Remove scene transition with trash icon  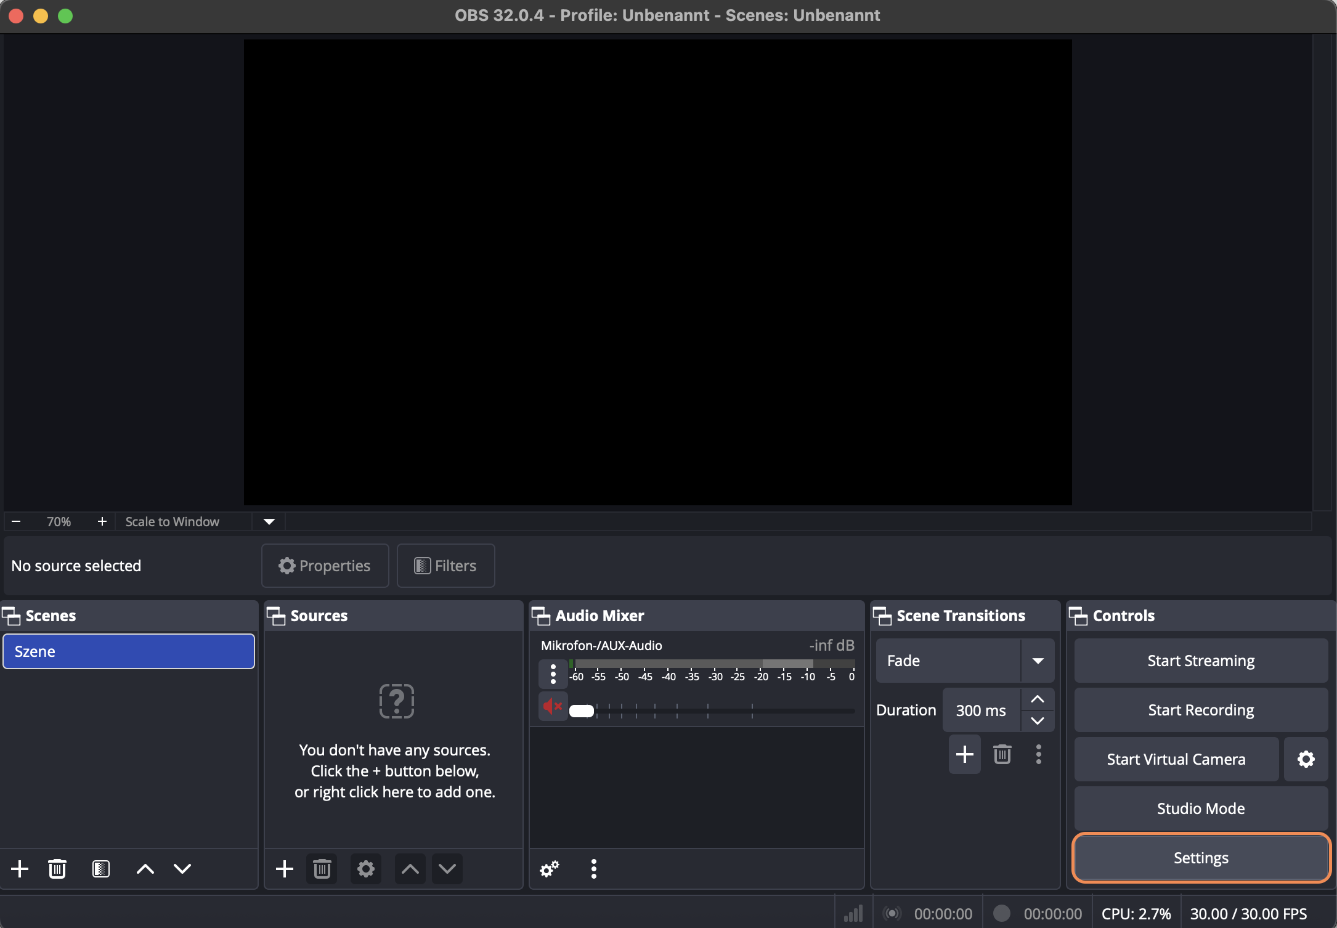tap(1002, 754)
